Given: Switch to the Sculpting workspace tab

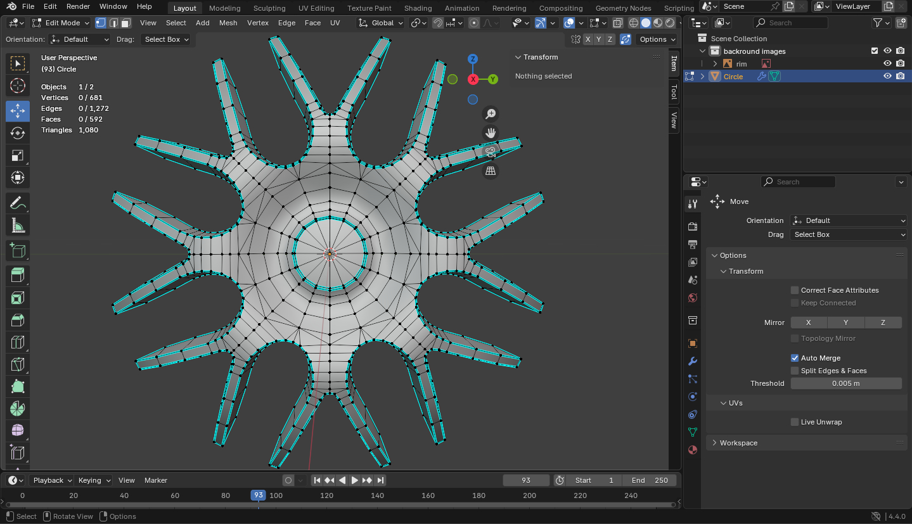Looking at the screenshot, I should 269,8.
